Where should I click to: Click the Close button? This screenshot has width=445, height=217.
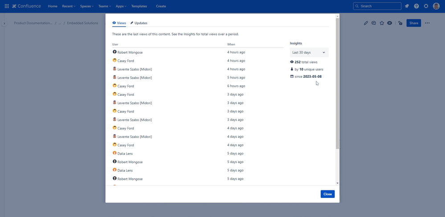[x=327, y=194]
